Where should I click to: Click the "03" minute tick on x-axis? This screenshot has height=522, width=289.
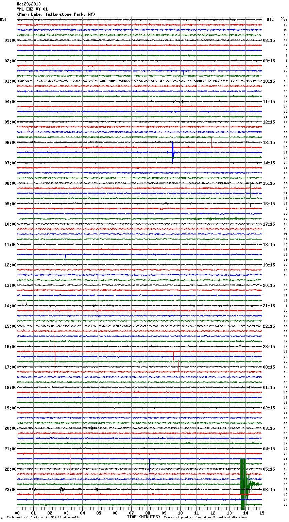click(x=66, y=513)
